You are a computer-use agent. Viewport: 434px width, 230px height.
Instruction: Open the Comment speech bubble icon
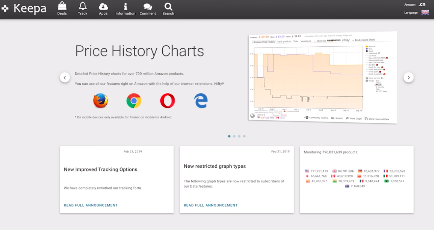coord(148,7)
